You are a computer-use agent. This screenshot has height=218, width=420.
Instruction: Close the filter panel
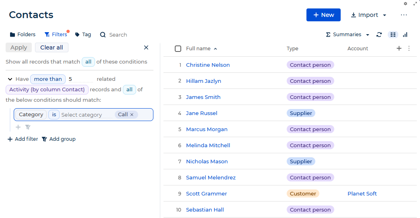click(146, 47)
